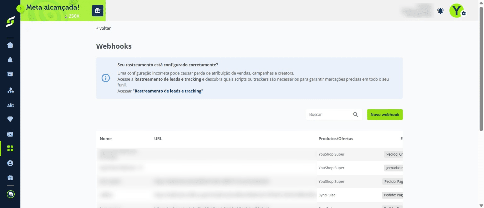Open the home icon in sidebar
484x208 pixels.
(10, 45)
